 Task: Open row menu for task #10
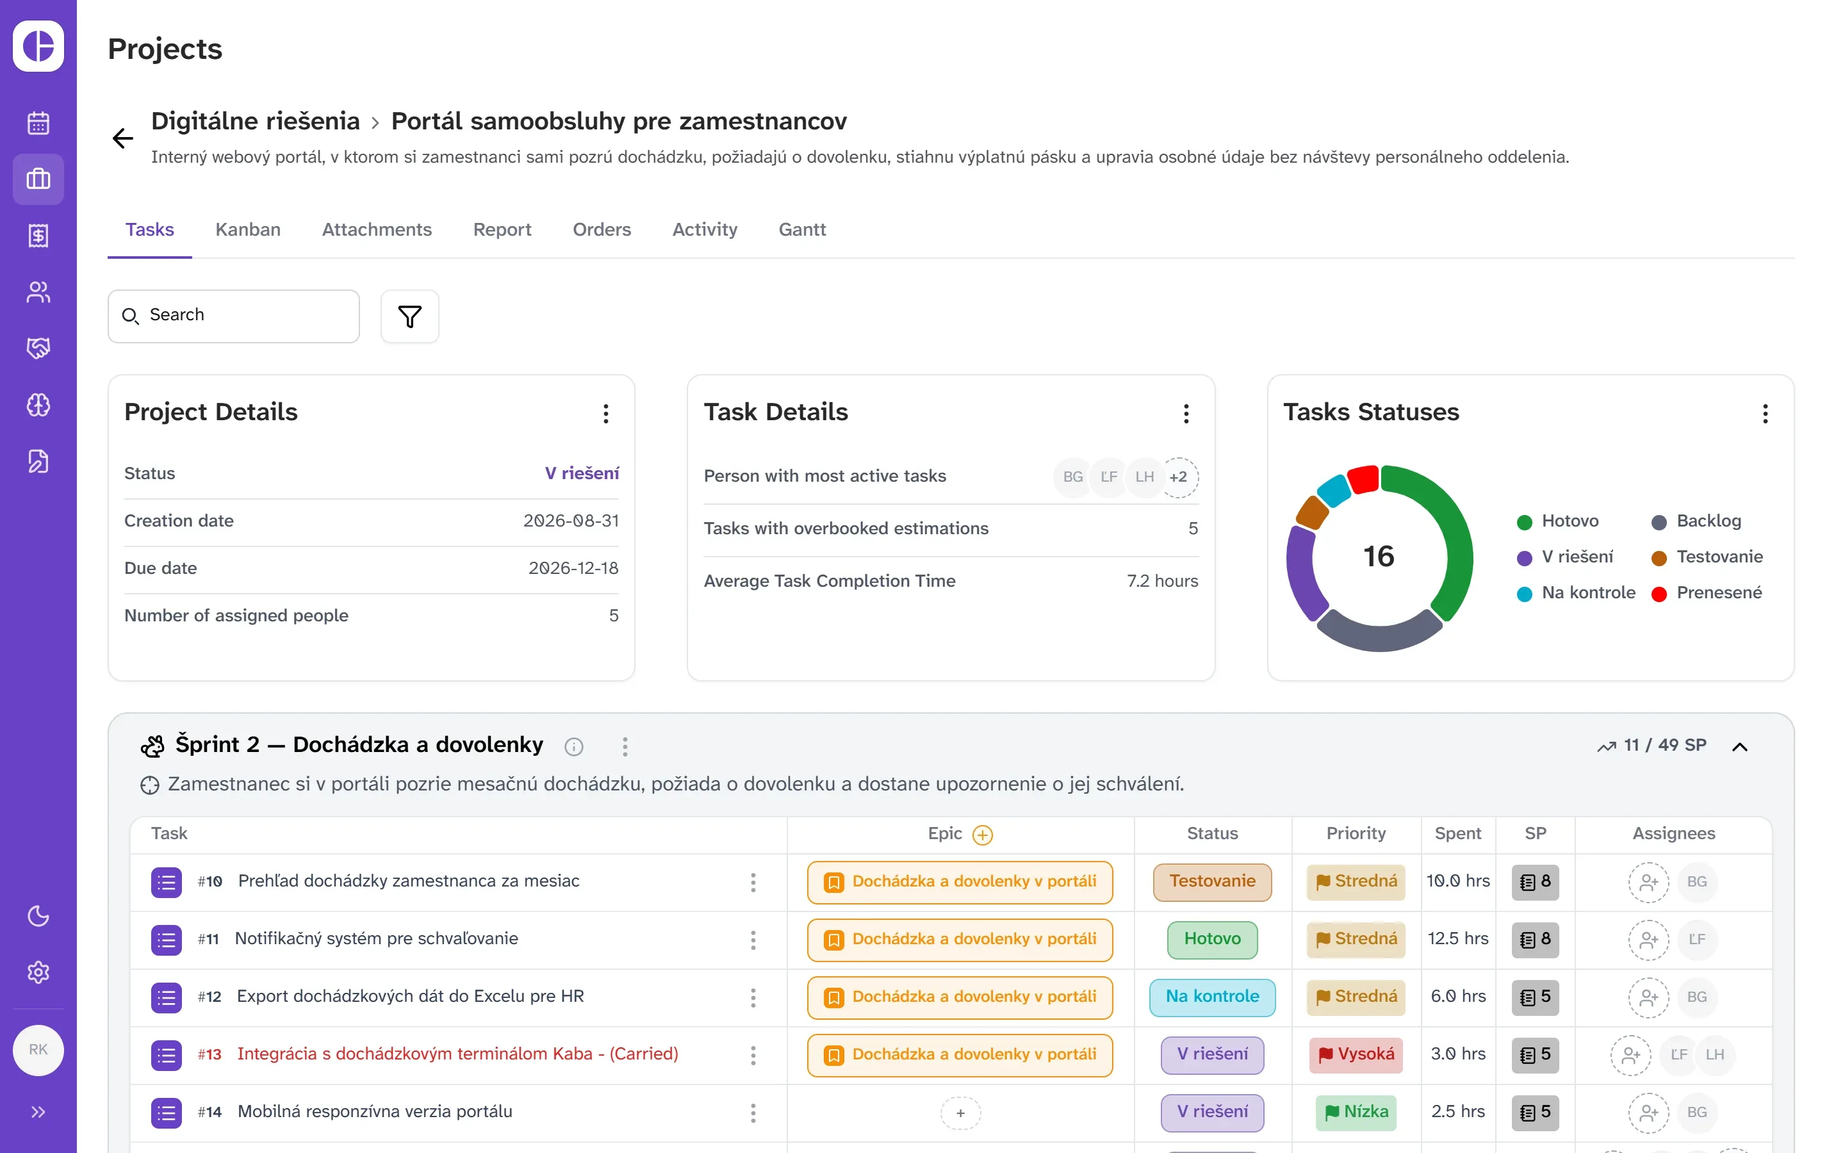753,882
